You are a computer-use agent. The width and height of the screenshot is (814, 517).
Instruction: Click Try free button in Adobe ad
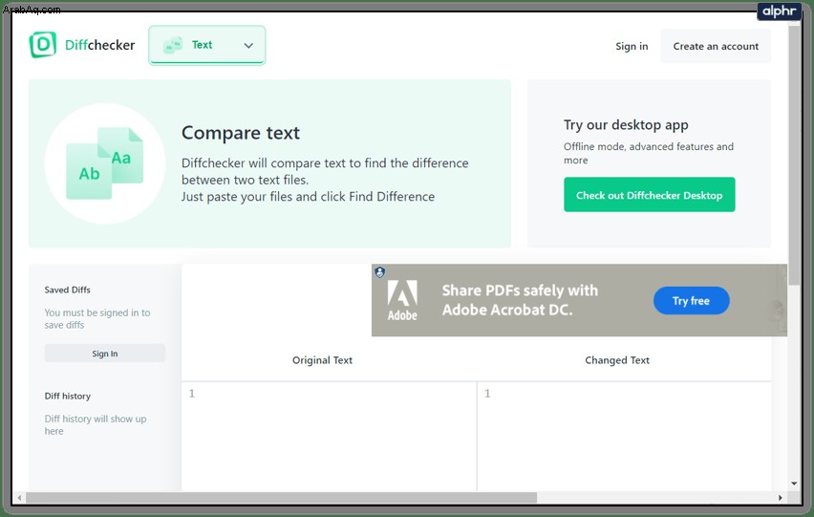click(691, 300)
